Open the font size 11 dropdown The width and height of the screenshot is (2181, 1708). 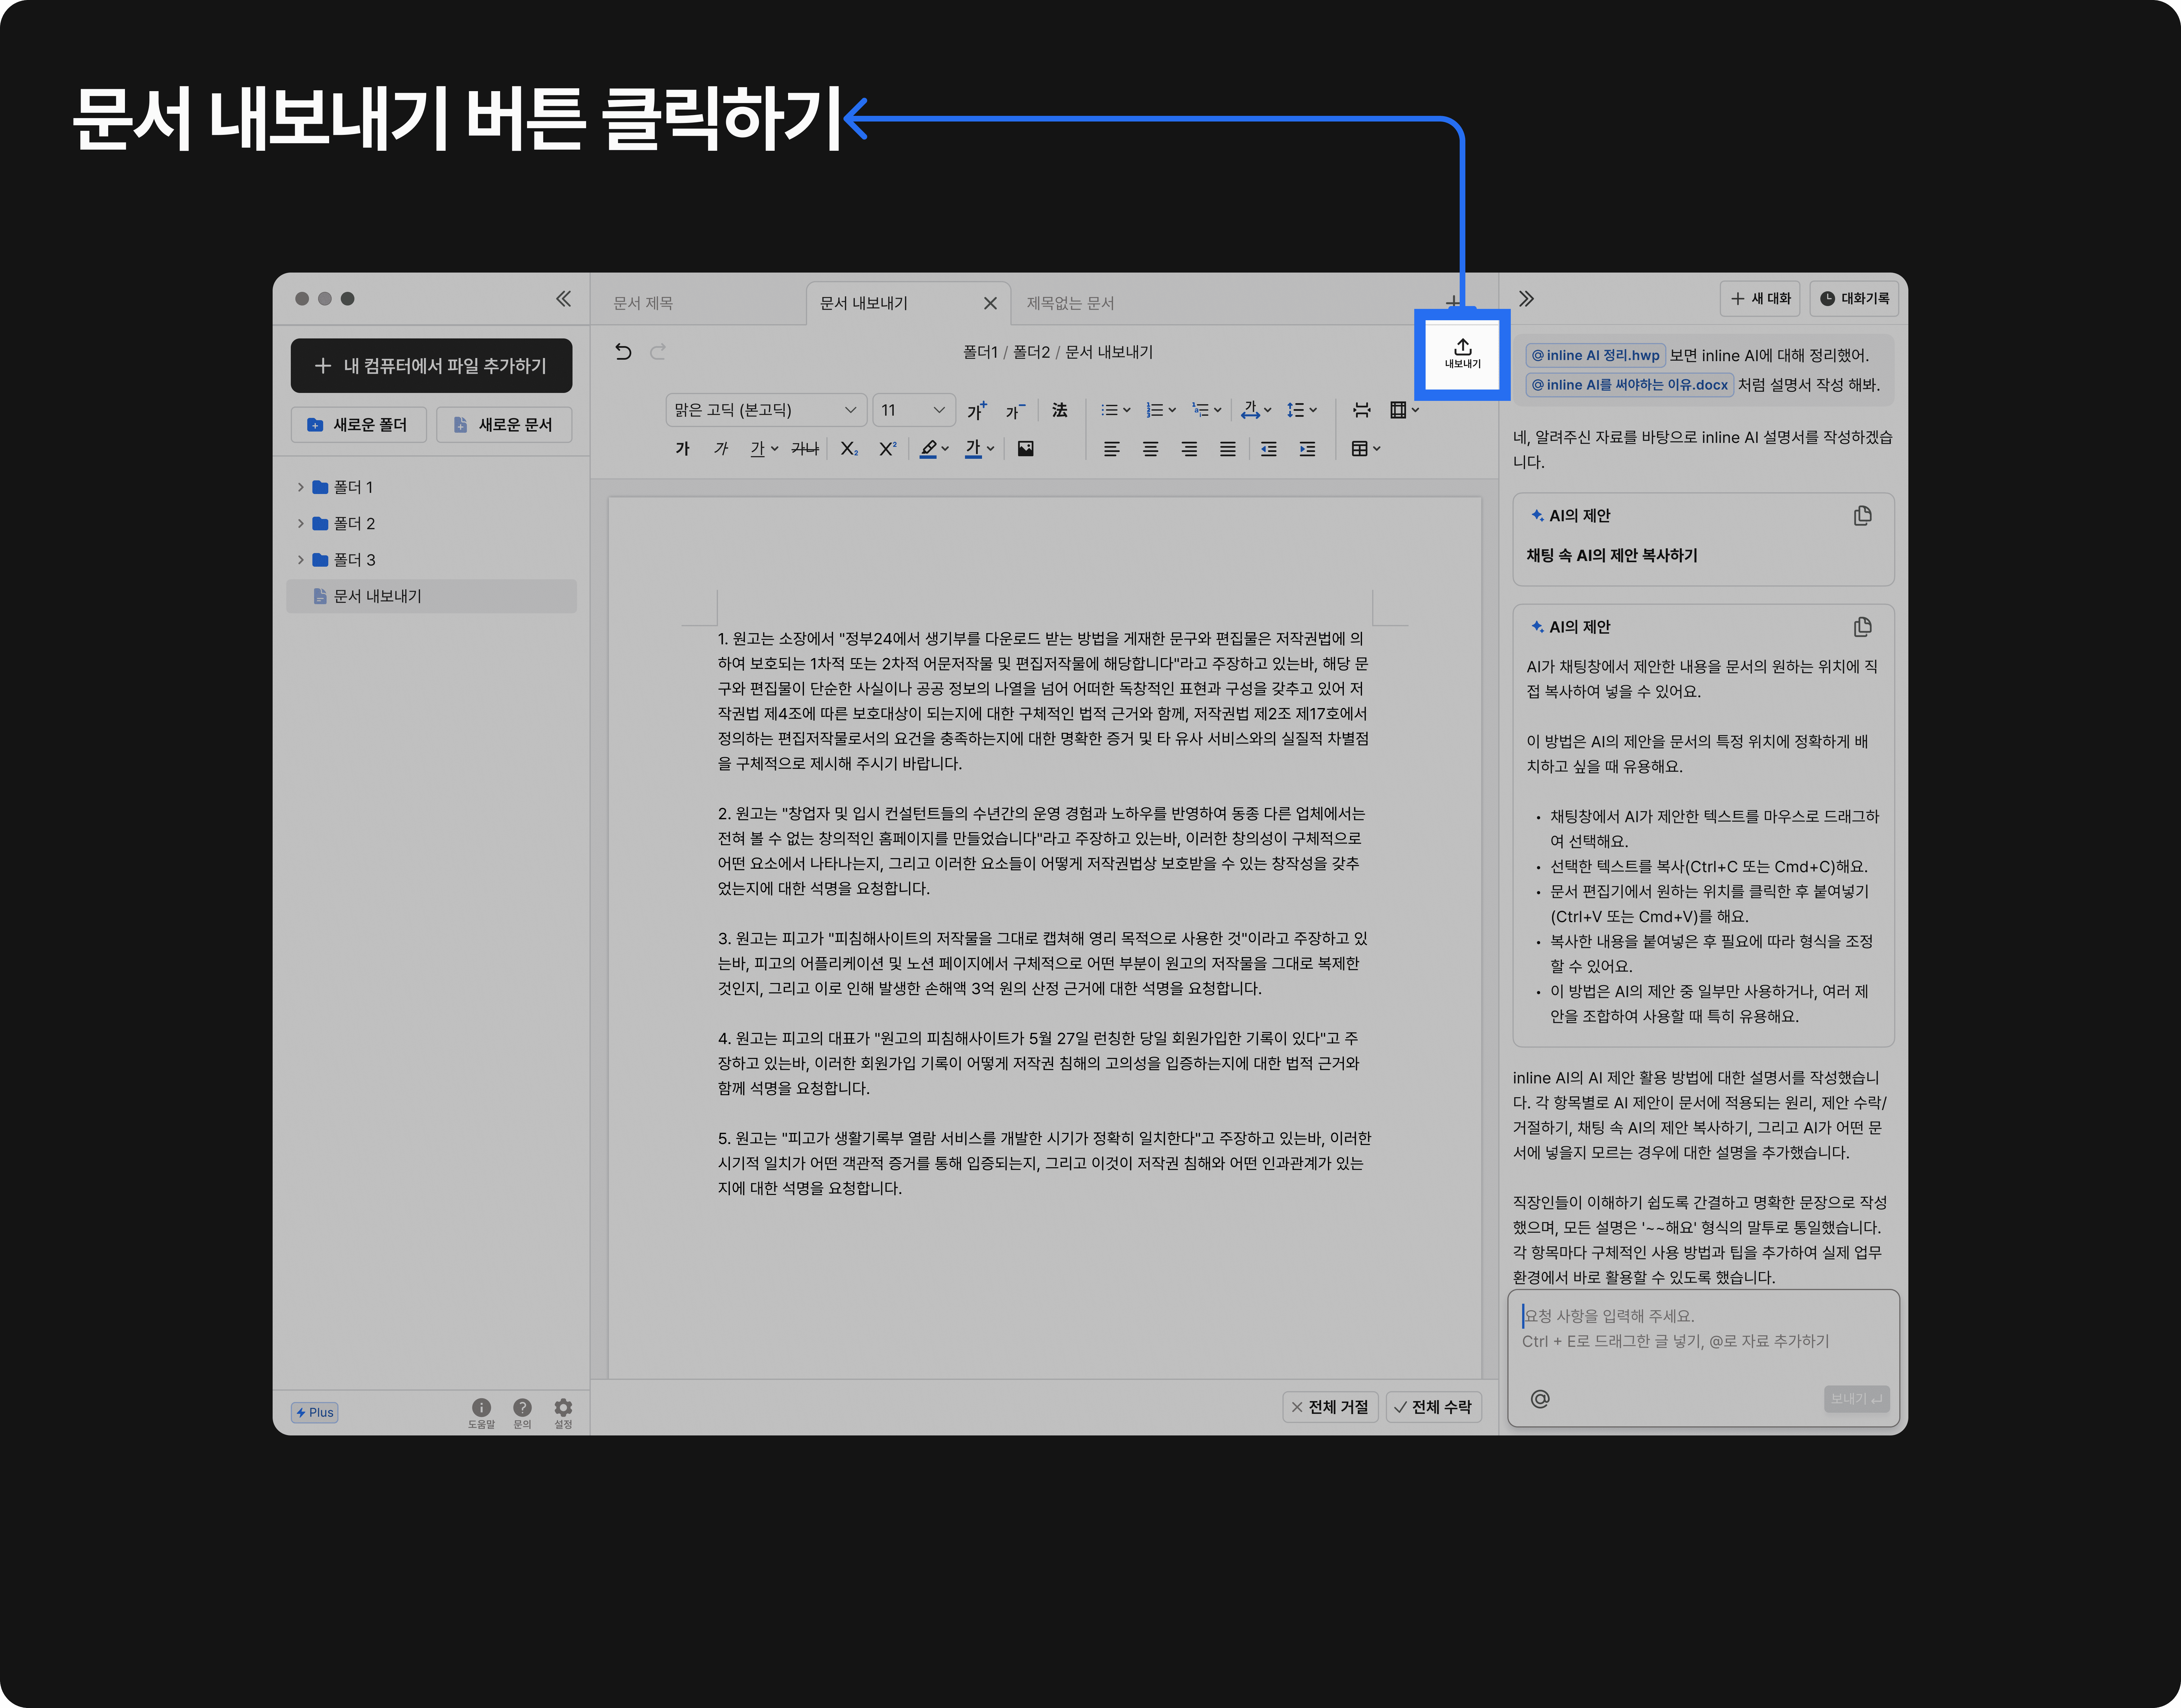pos(914,410)
